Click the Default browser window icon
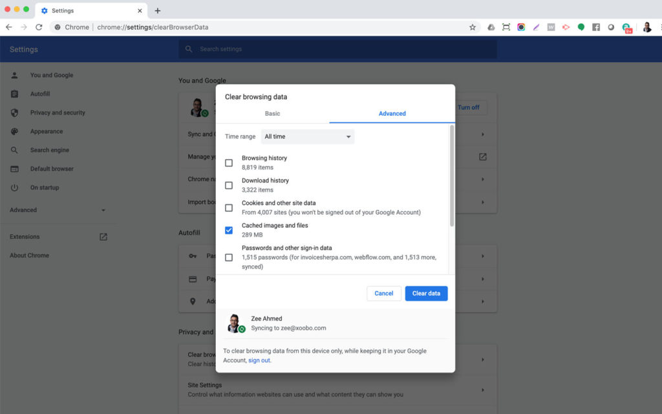 14,169
